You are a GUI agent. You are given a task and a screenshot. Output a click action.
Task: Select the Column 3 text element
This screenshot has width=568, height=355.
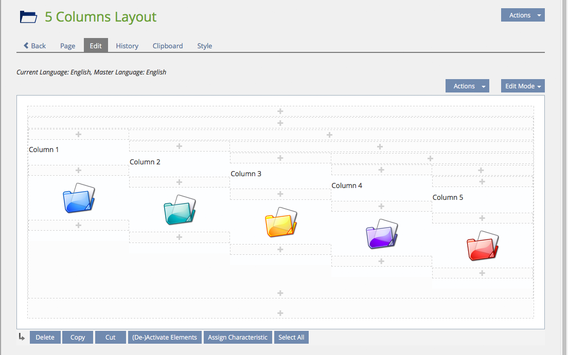[x=246, y=174]
